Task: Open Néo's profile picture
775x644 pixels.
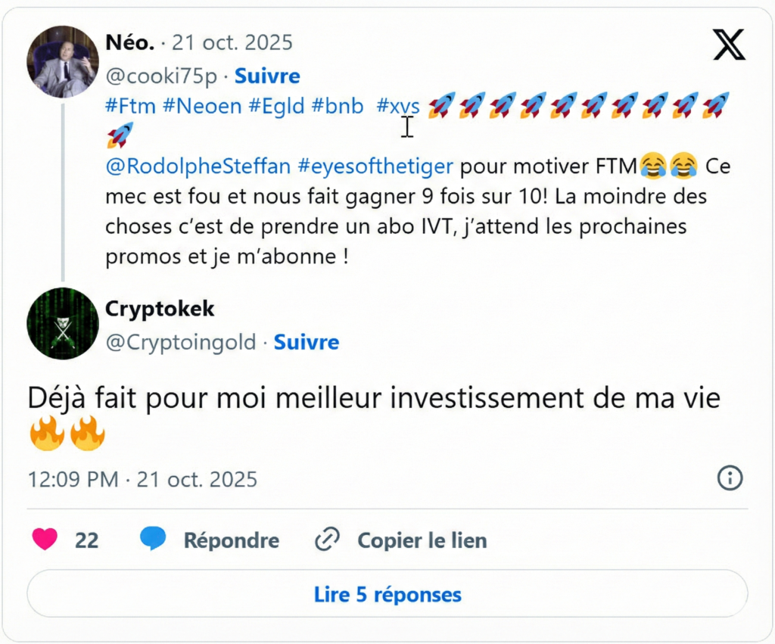Action: click(63, 62)
